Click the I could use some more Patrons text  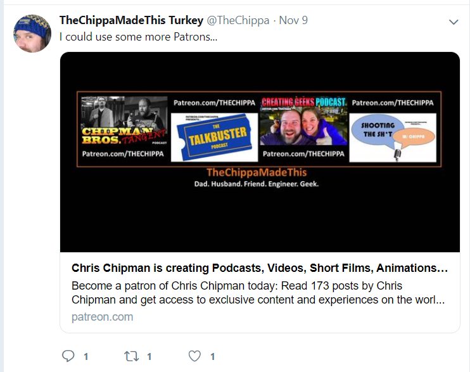[x=138, y=37]
